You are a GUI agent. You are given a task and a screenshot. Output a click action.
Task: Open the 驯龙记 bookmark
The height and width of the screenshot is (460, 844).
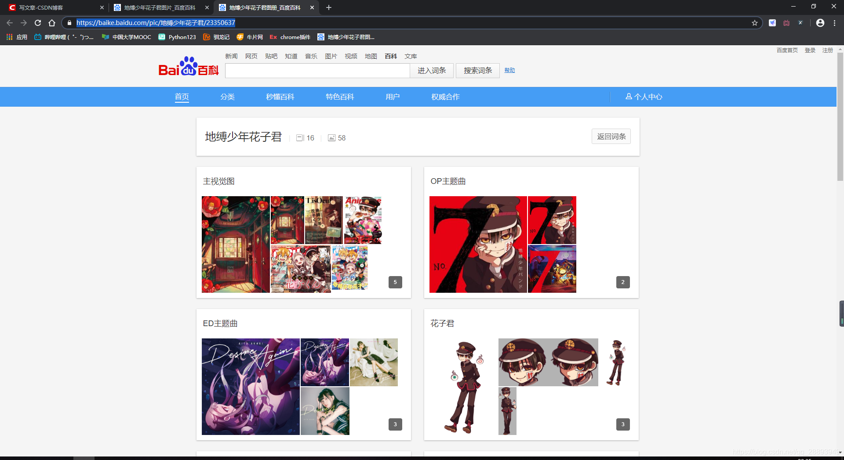pos(216,37)
